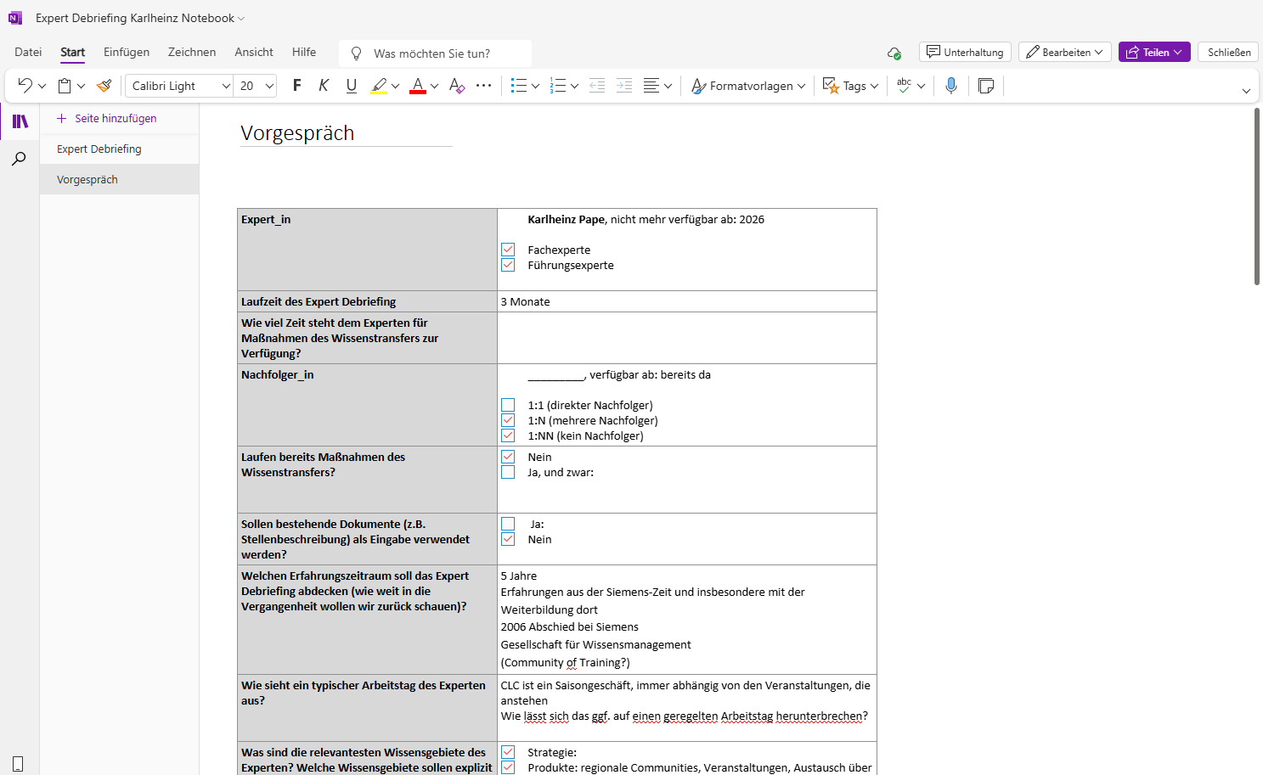The image size is (1263, 775).
Task: Click the Underline icon
Action: (x=351, y=86)
